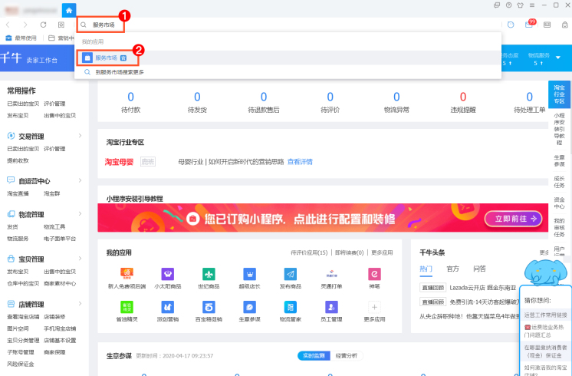
Task: Expand the 自运营中心 section chevron
Action: (81, 180)
